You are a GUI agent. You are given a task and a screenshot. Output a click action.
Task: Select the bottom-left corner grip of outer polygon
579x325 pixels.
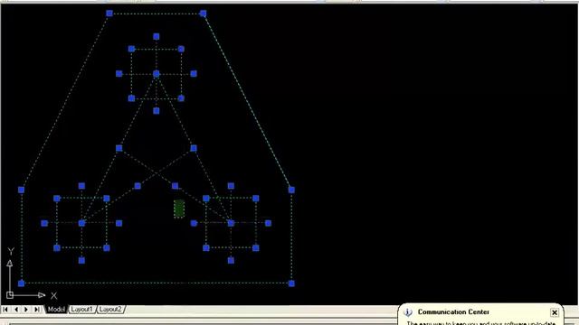tap(22, 283)
